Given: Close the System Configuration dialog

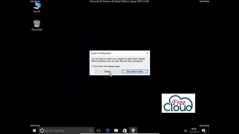Looking at the screenshot, I should (147, 53).
